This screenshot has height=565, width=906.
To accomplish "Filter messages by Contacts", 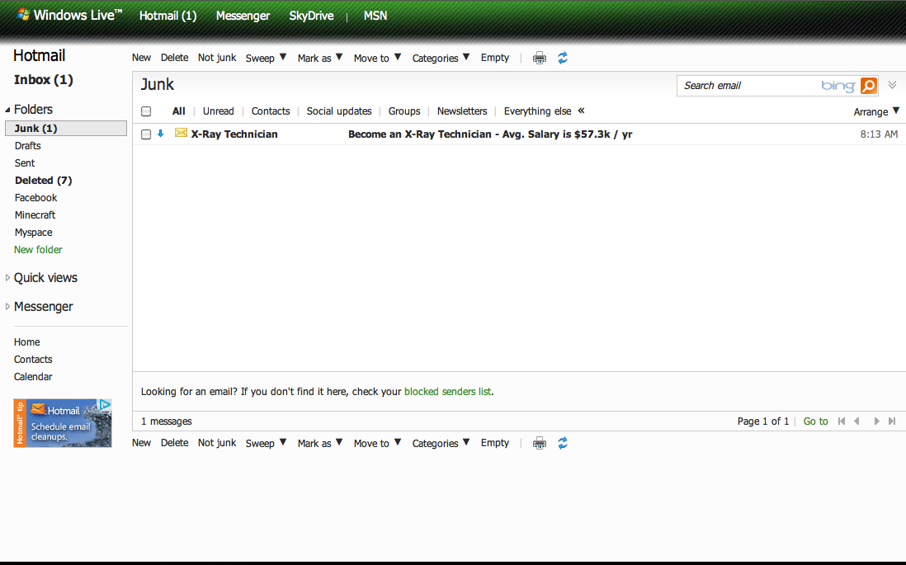I will (x=271, y=111).
